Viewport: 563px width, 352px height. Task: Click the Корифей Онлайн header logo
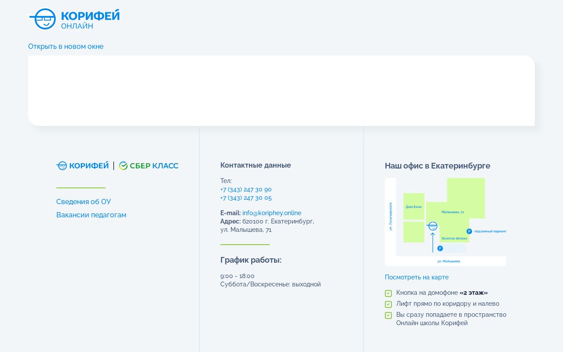pos(74,19)
